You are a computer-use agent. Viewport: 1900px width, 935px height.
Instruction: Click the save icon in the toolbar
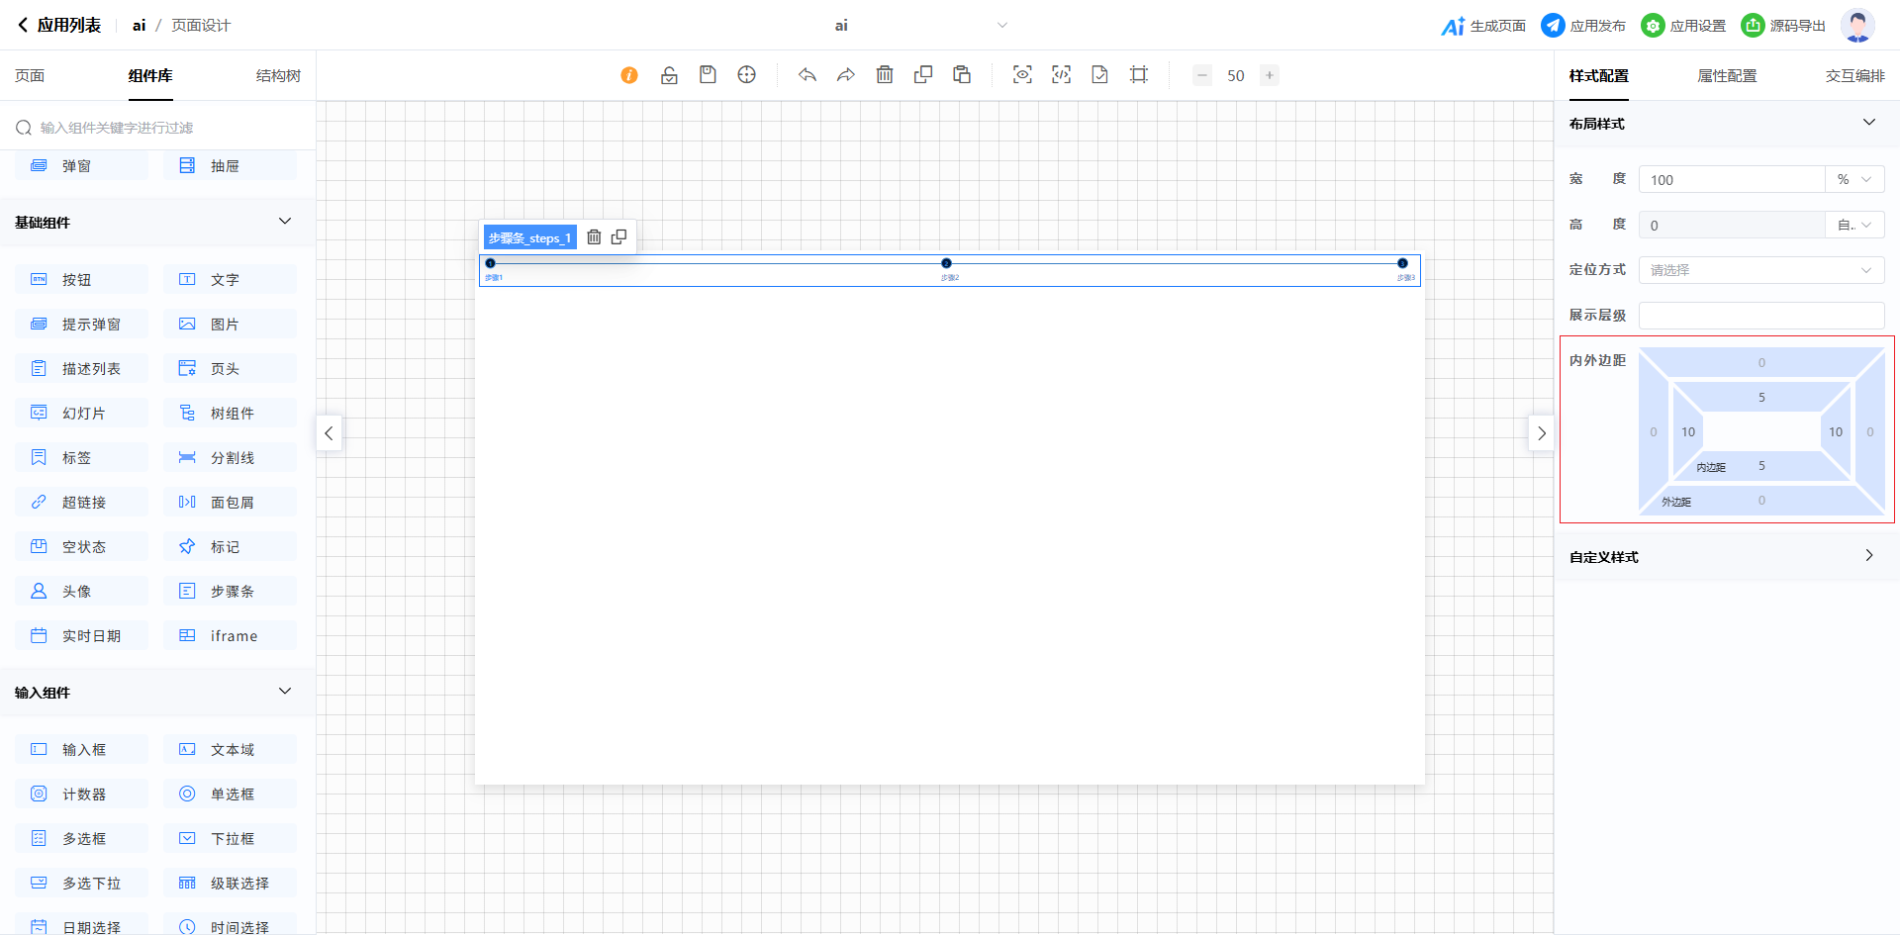708,75
